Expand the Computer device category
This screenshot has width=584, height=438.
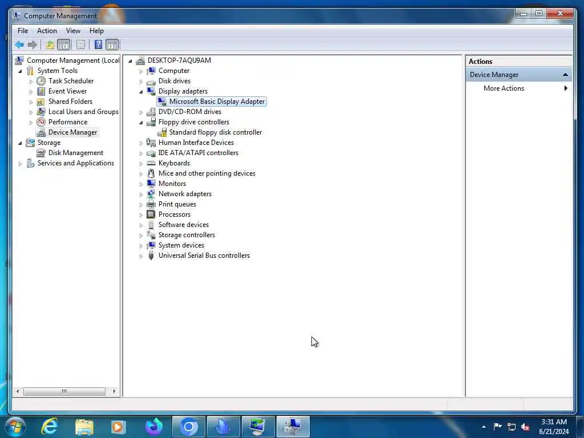click(x=141, y=71)
